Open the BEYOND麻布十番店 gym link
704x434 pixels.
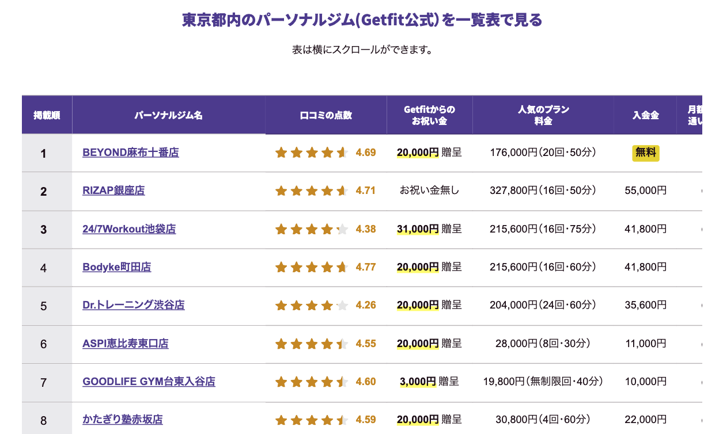pos(131,153)
